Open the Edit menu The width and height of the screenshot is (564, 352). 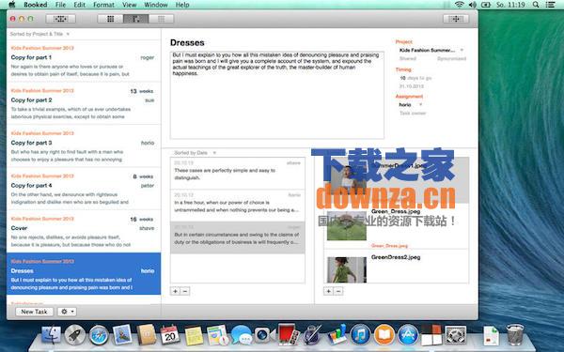tap(80, 5)
